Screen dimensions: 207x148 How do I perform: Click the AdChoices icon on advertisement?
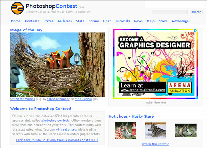(196, 30)
